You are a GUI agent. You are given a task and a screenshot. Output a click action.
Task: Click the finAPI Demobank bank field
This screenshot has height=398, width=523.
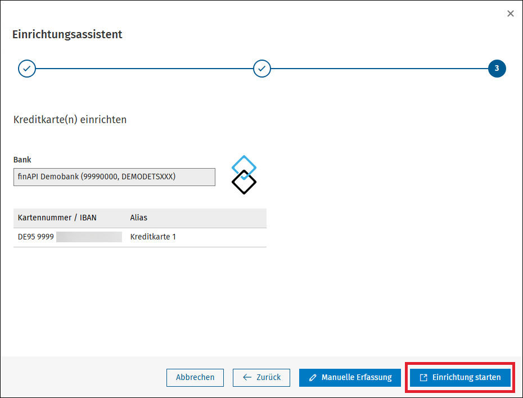tap(114, 177)
